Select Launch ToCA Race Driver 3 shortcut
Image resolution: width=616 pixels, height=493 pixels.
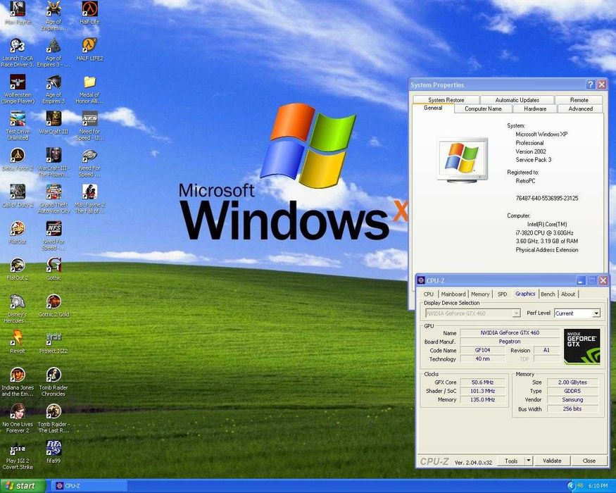[x=18, y=53]
